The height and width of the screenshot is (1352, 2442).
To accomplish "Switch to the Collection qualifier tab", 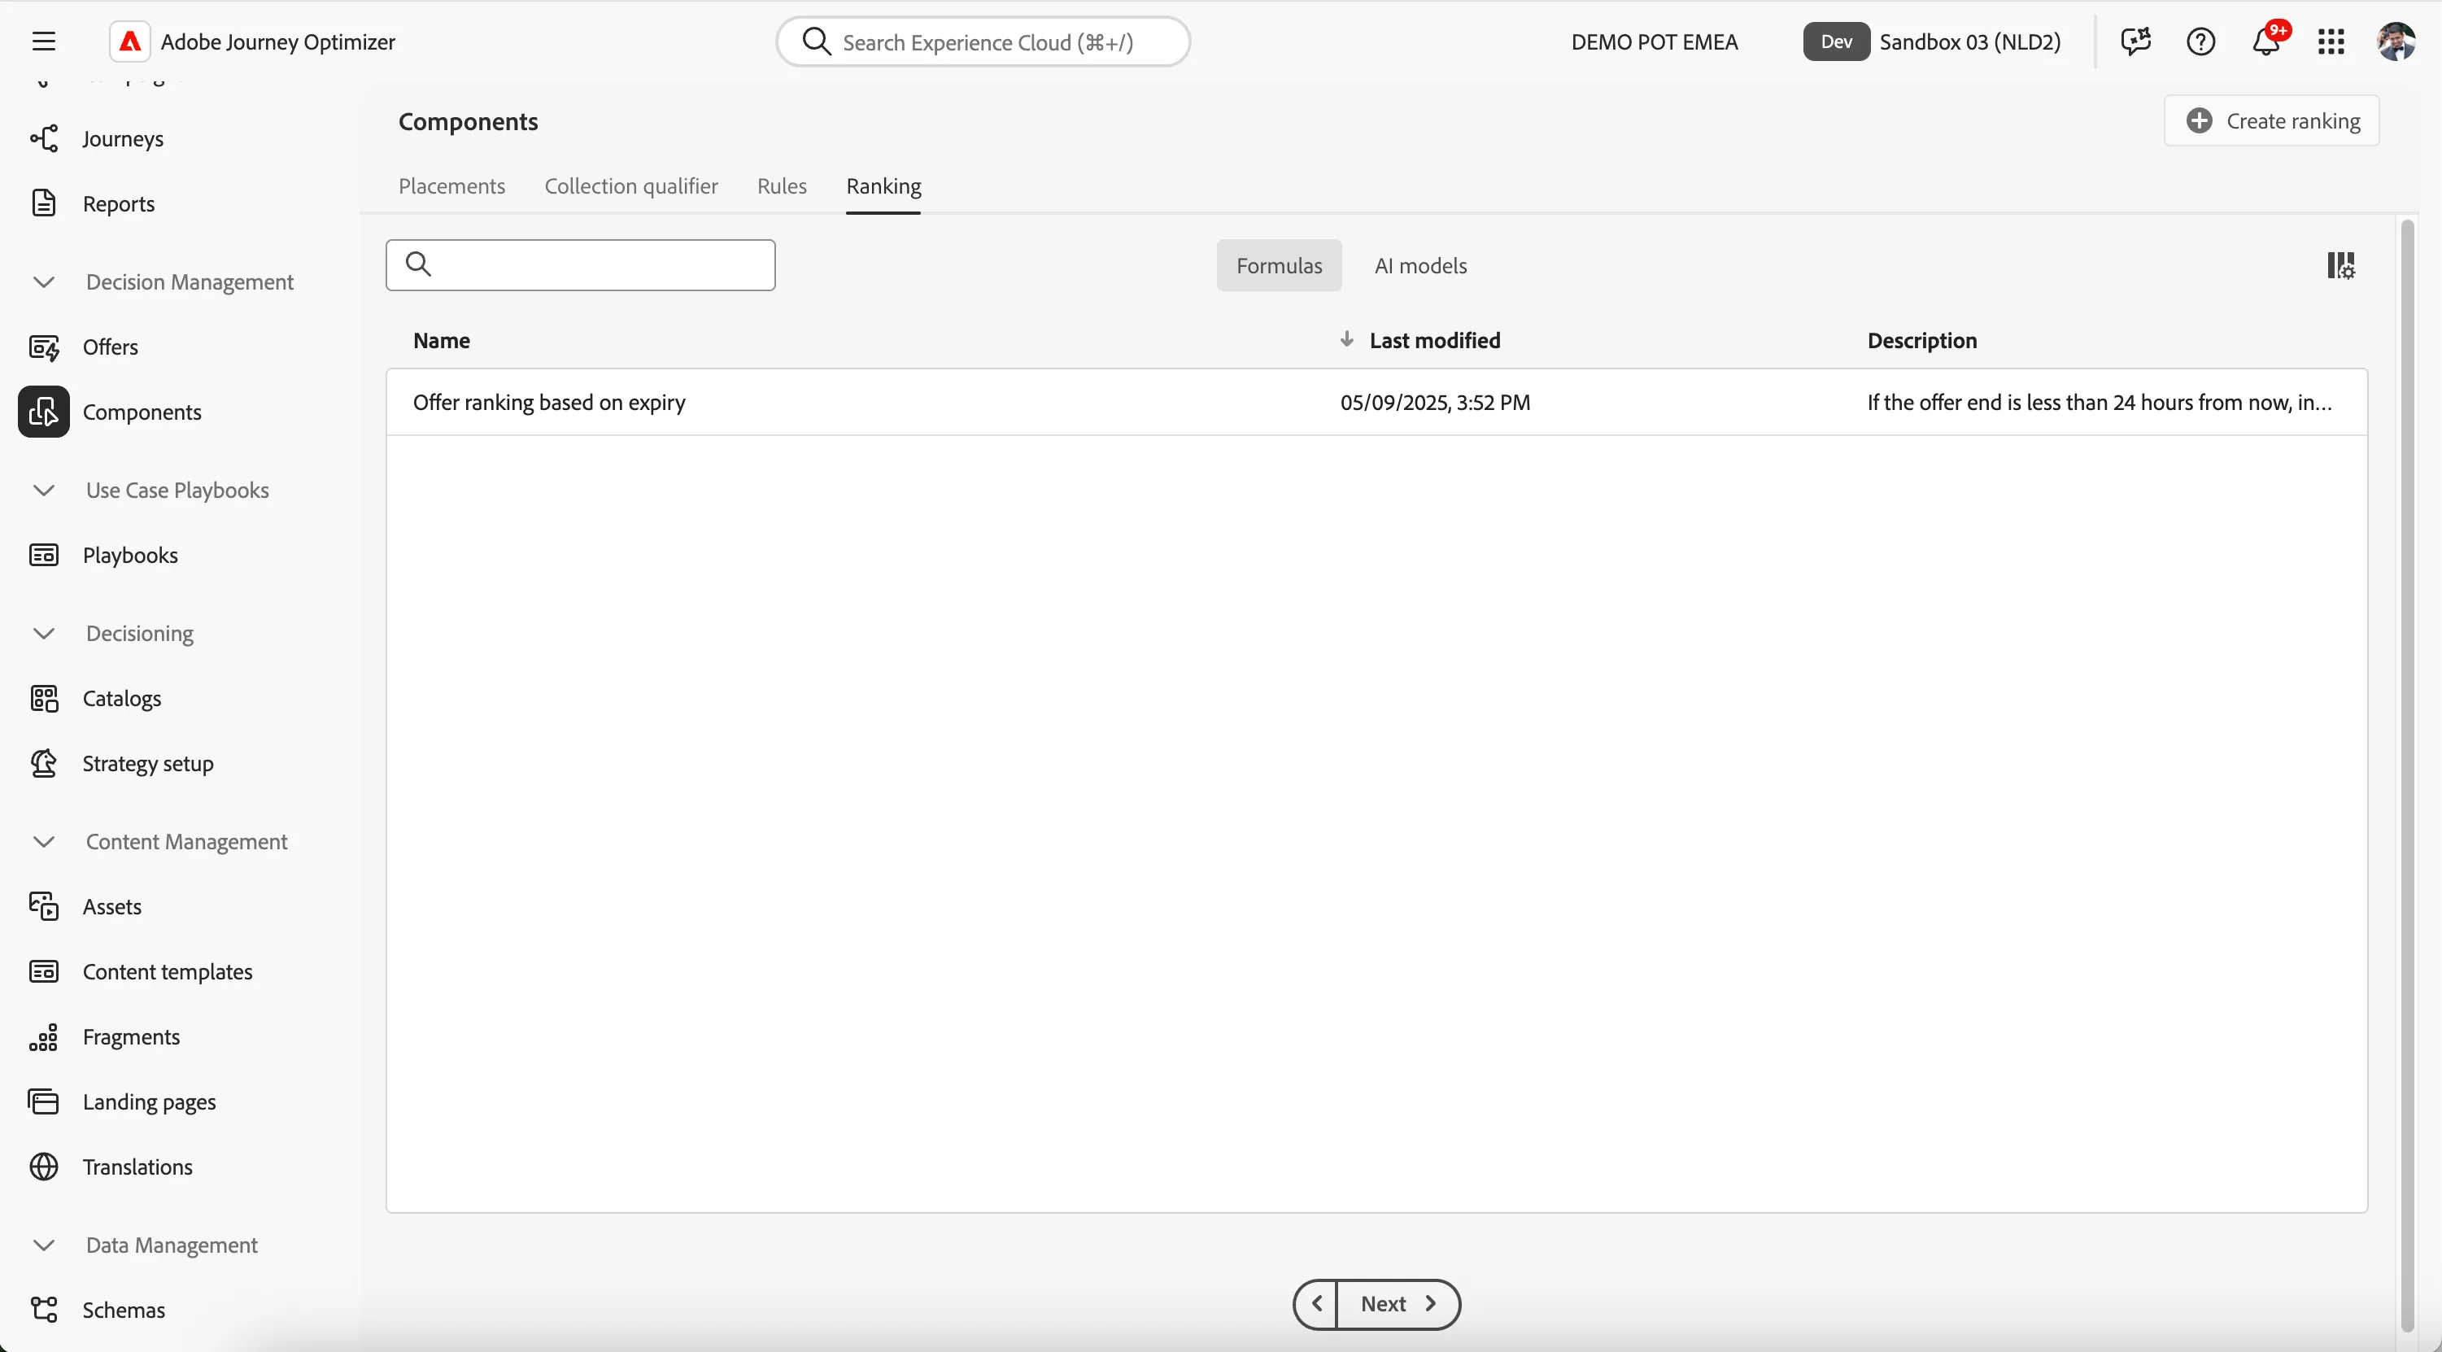I will pos(630,185).
